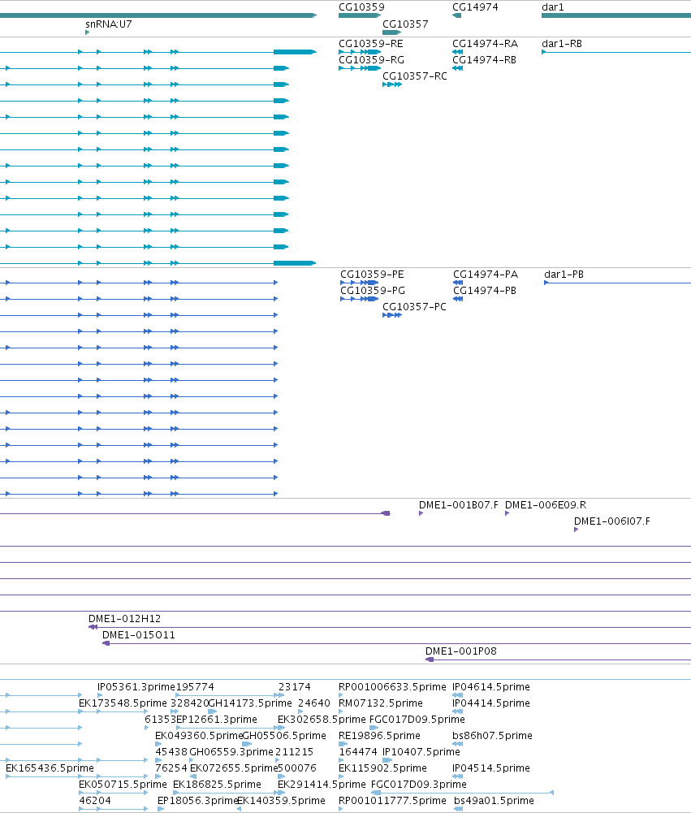This screenshot has height=813, width=691.
Task: Click clone DME1-001P08
Action: [461, 651]
